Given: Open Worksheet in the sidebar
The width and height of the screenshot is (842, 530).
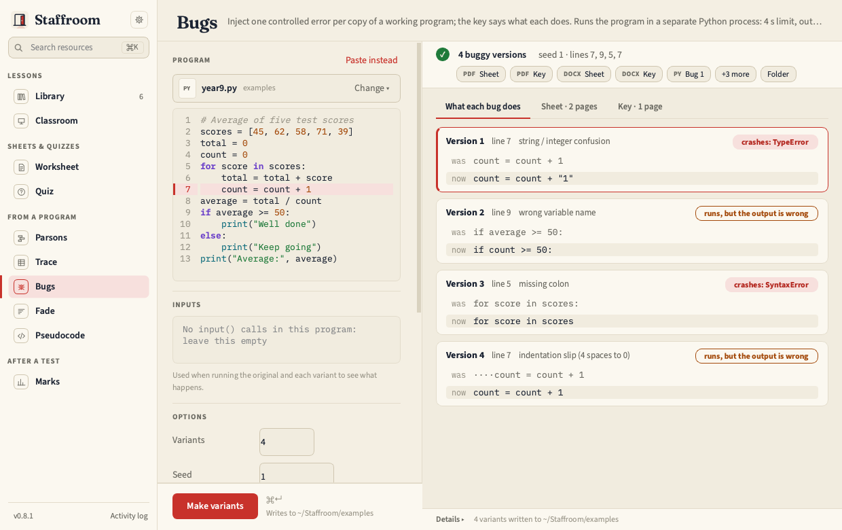Looking at the screenshot, I should click(x=79, y=167).
